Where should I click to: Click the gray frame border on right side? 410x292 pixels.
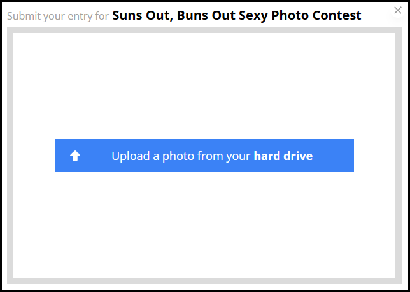click(x=399, y=156)
